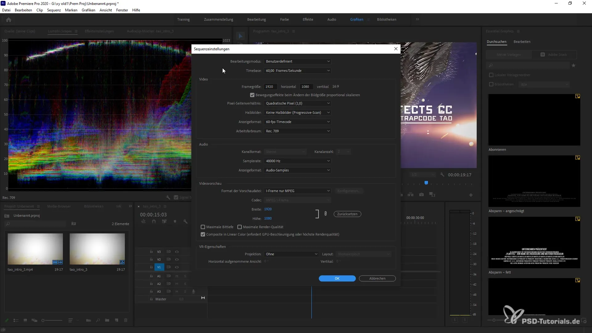Click the favorites star in Essential Graphics
The image size is (592, 333).
coord(573,65)
